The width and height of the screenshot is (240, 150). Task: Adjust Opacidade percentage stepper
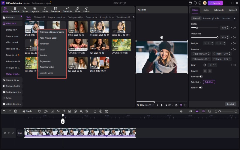[x=227, y=37]
